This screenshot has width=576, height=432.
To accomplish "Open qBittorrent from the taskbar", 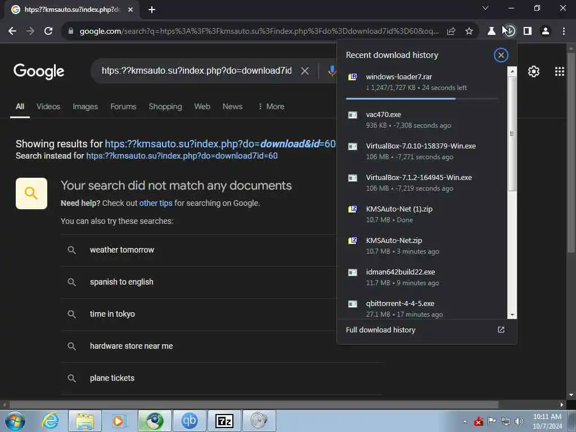I will [190, 421].
